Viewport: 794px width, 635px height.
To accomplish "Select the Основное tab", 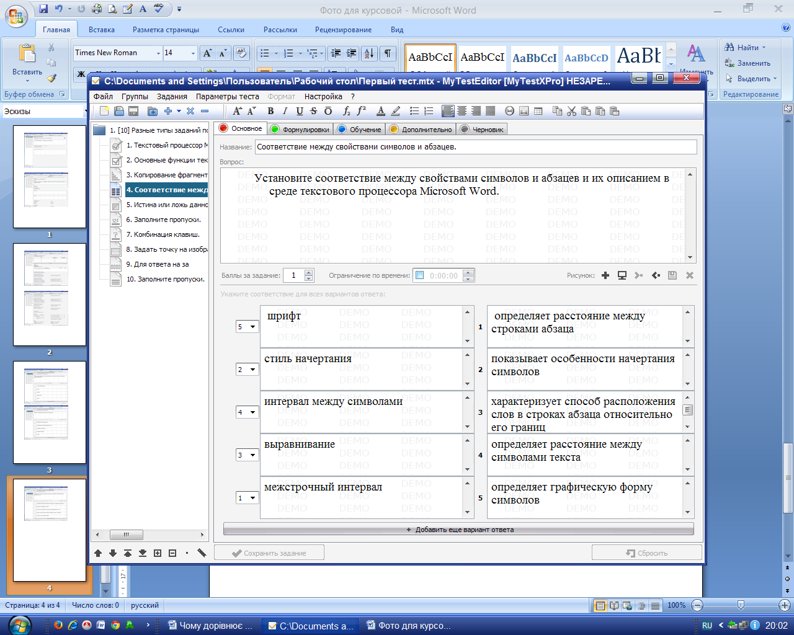I will [241, 128].
